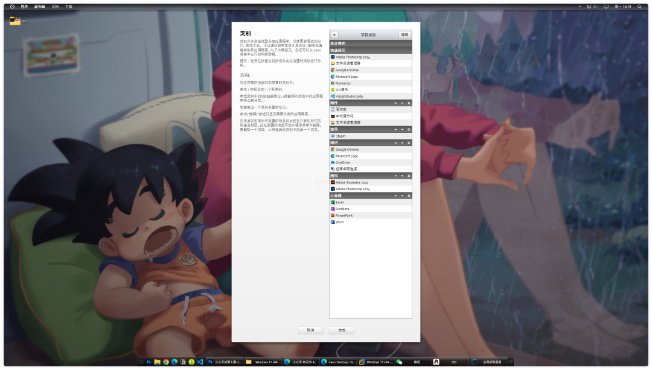Move the 网络 category down

click(402, 143)
